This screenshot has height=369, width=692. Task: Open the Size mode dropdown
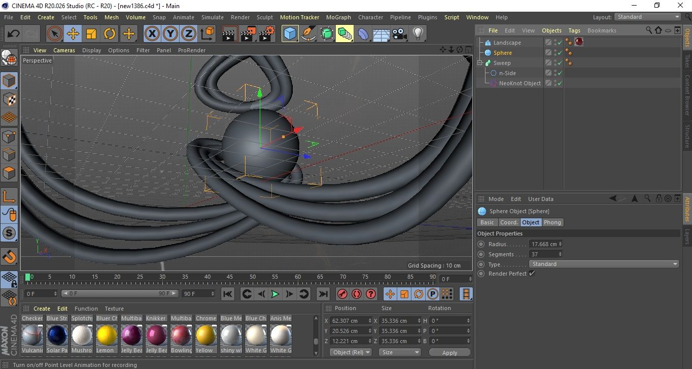(400, 352)
